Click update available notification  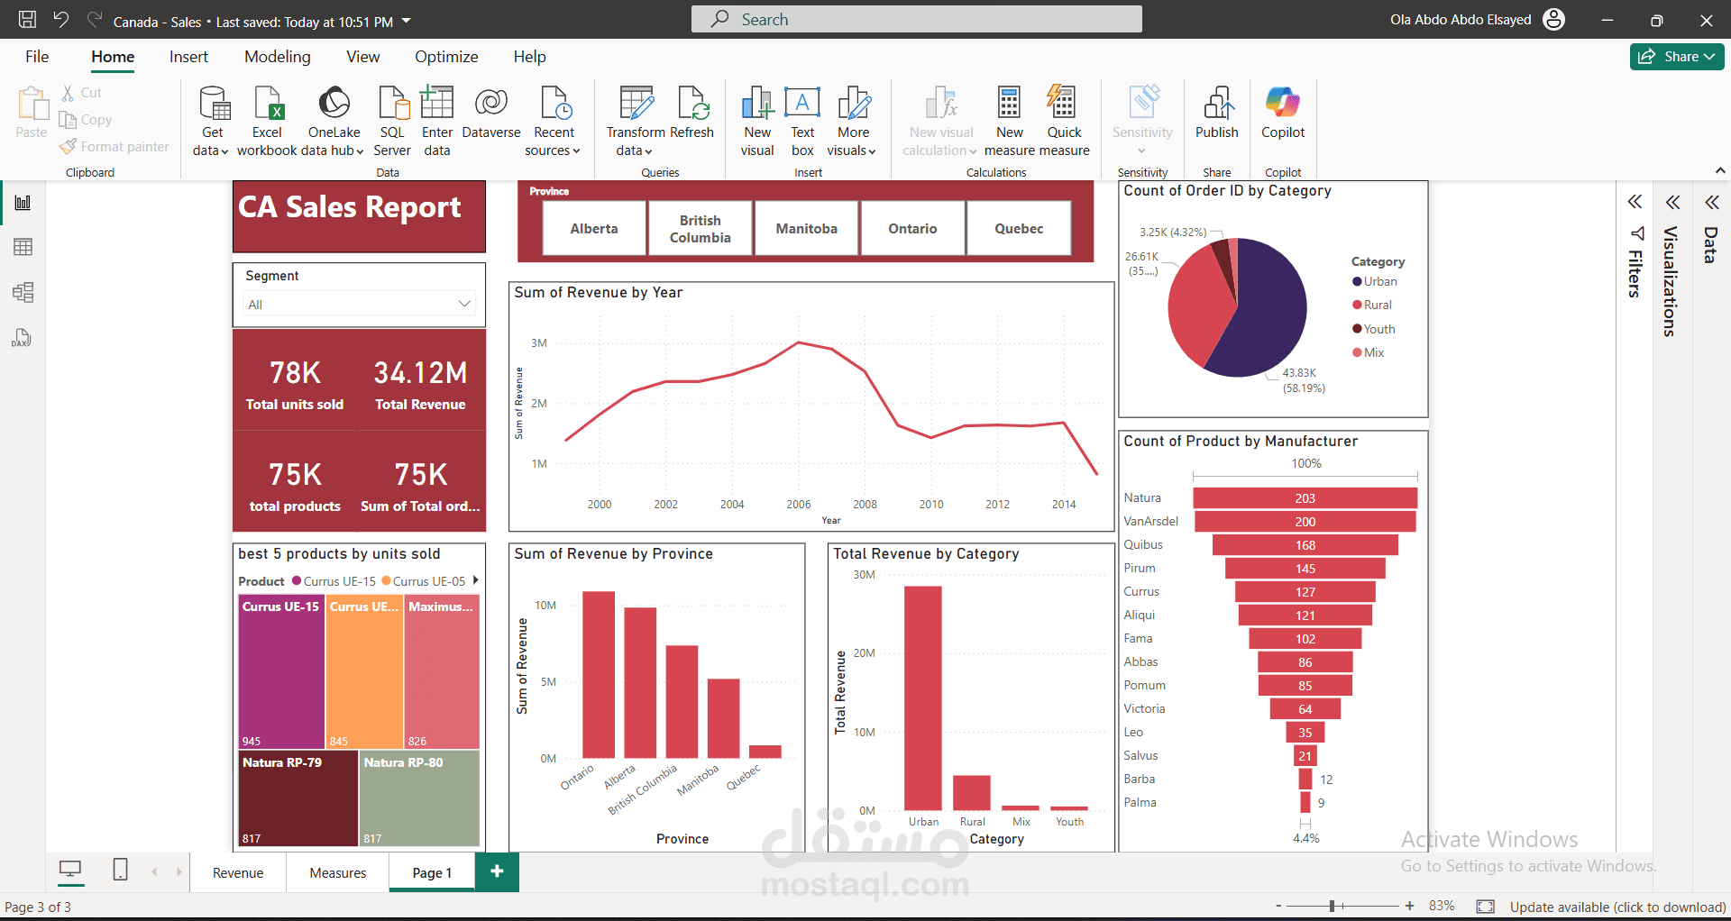click(1617, 907)
